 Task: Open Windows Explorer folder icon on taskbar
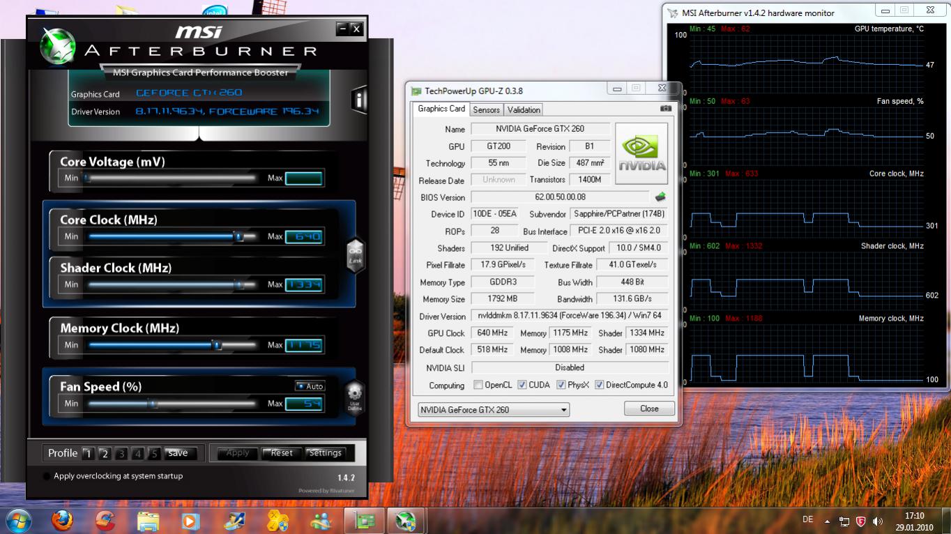[x=149, y=521]
